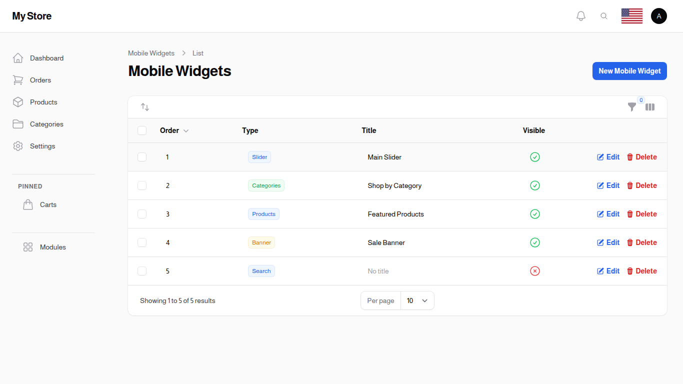Click the New Mobile Widget button
This screenshot has height=384, width=683.
[x=629, y=70]
